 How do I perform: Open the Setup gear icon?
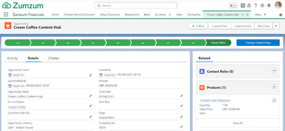[262, 6]
